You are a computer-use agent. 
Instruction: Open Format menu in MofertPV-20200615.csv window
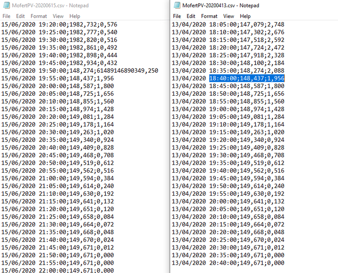pyautogui.click(x=39, y=16)
